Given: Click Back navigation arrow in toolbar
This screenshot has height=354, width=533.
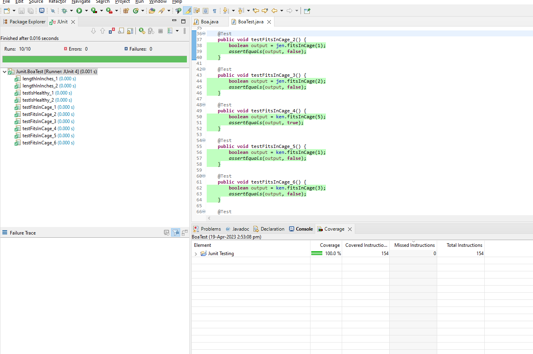Looking at the screenshot, I should pos(274,11).
